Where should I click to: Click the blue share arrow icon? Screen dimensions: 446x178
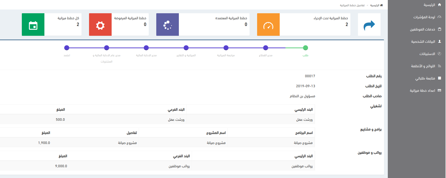click(369, 25)
